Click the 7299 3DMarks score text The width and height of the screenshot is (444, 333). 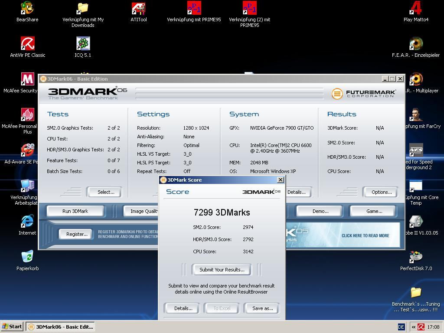(222, 212)
